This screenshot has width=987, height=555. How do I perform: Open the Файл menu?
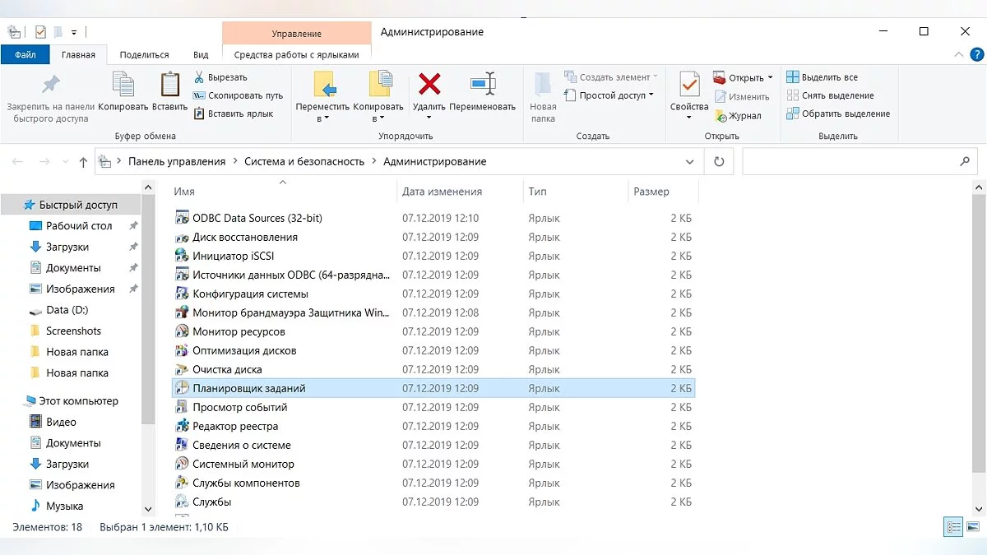tap(25, 55)
